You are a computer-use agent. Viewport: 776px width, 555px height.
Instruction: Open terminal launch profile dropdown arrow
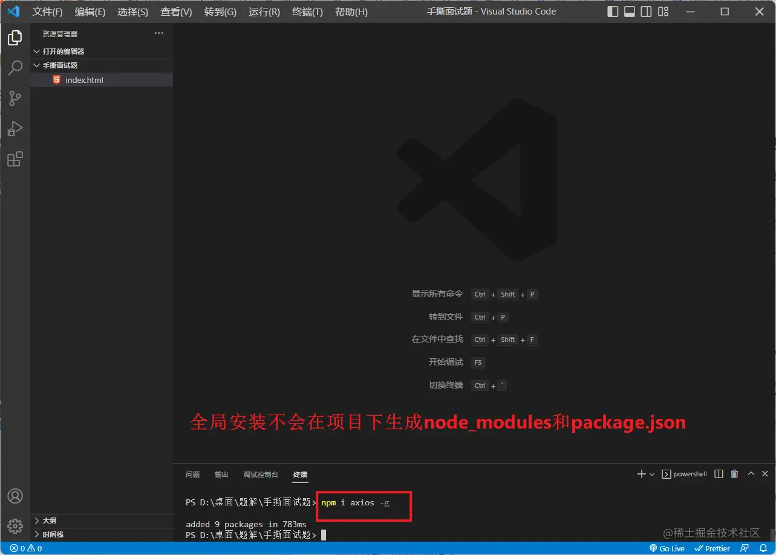click(x=652, y=475)
